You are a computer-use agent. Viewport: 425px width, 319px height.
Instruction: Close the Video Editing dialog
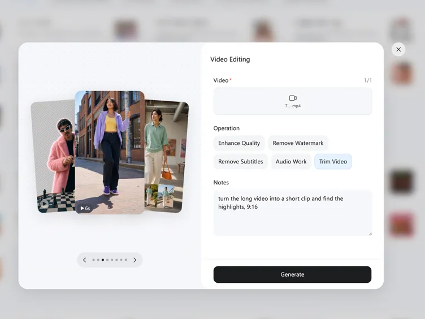point(398,49)
